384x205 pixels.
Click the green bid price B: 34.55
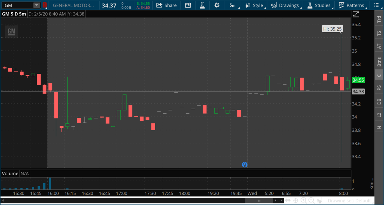[x=143, y=4]
